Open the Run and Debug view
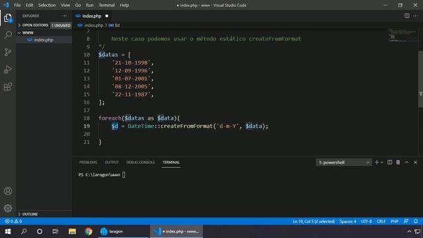423x238 pixels. [x=8, y=69]
